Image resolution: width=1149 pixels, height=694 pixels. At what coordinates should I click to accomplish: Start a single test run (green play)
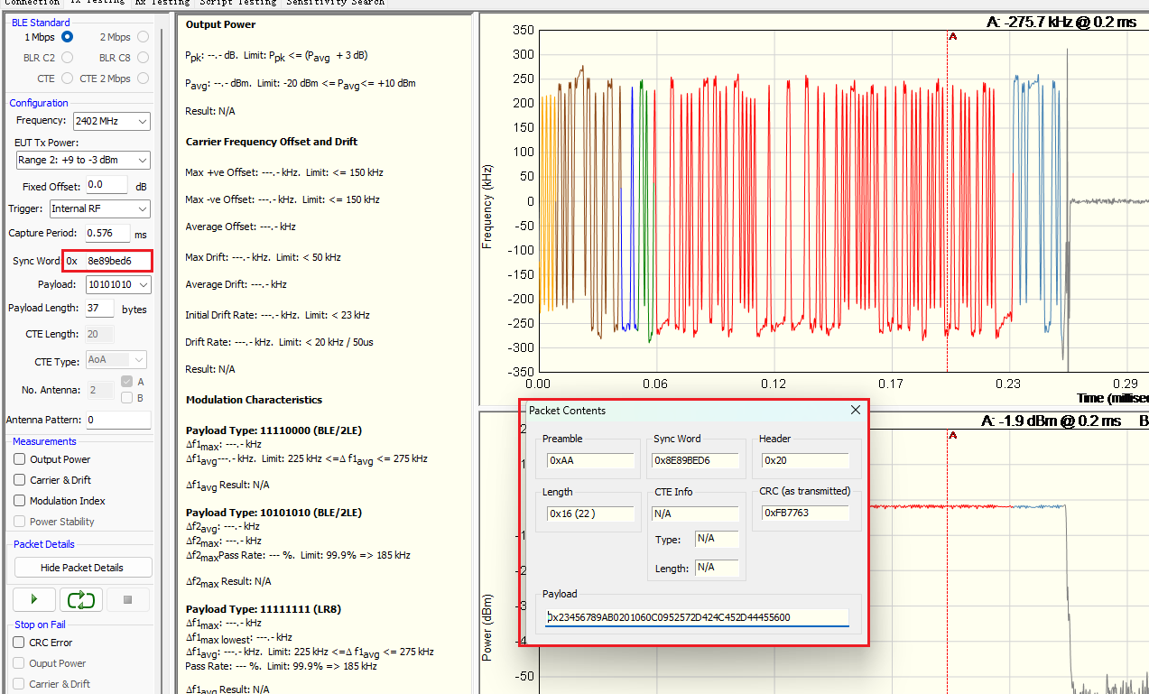[x=35, y=599]
